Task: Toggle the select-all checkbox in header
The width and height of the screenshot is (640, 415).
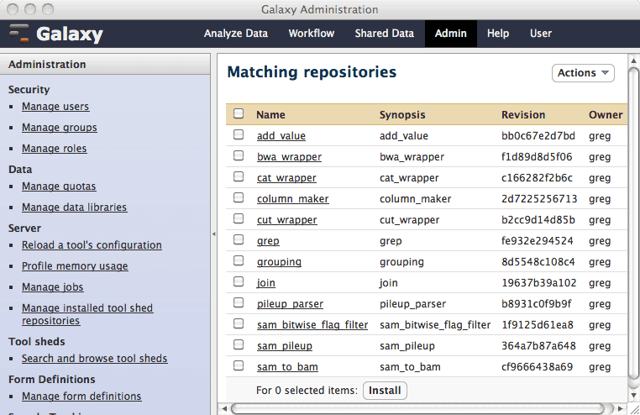Action: 239,114
